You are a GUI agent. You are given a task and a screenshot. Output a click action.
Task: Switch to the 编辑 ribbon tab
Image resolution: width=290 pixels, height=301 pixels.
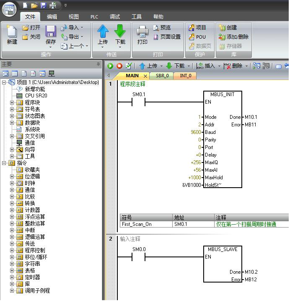coord(52,17)
